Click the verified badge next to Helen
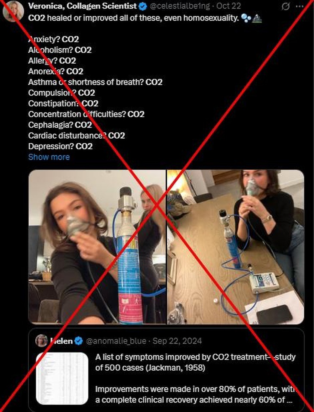 pyautogui.click(x=78, y=341)
